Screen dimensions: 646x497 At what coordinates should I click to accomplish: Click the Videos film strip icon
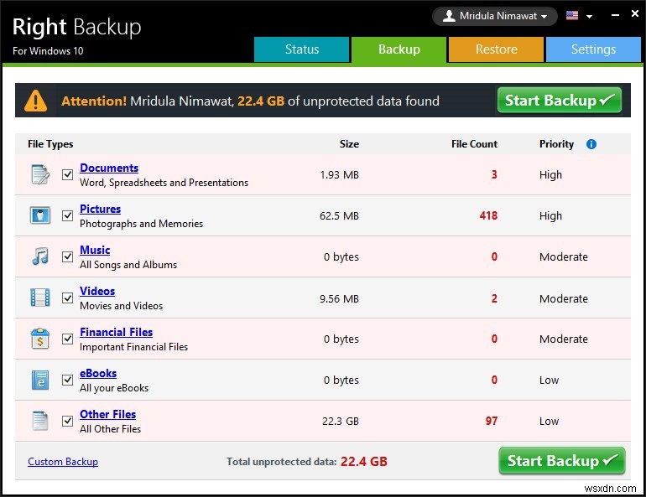pos(39,298)
